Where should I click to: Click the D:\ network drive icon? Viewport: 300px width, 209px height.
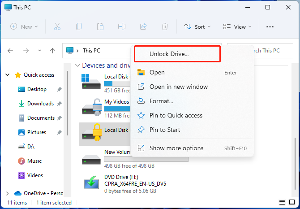[21, 147]
